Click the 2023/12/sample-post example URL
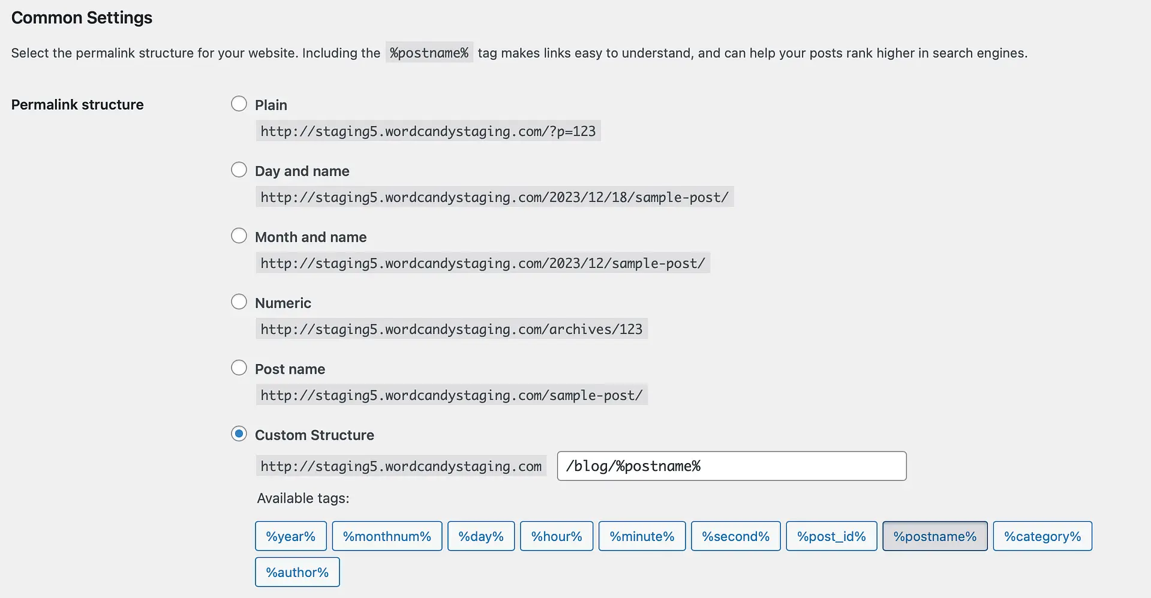This screenshot has height=598, width=1151. [x=483, y=263]
